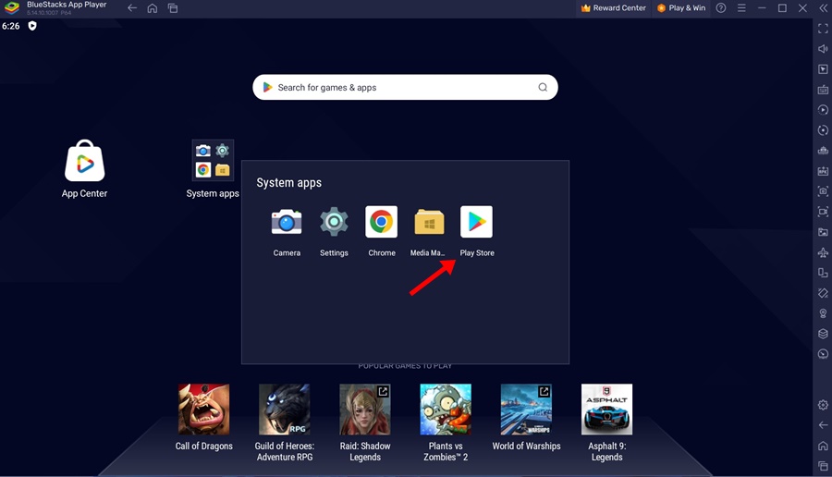
Task: Toggle Eco mode gauge icon in sidebar
Action: [823, 354]
